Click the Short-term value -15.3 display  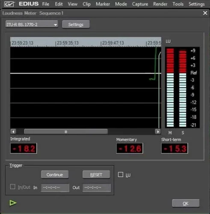(175, 149)
